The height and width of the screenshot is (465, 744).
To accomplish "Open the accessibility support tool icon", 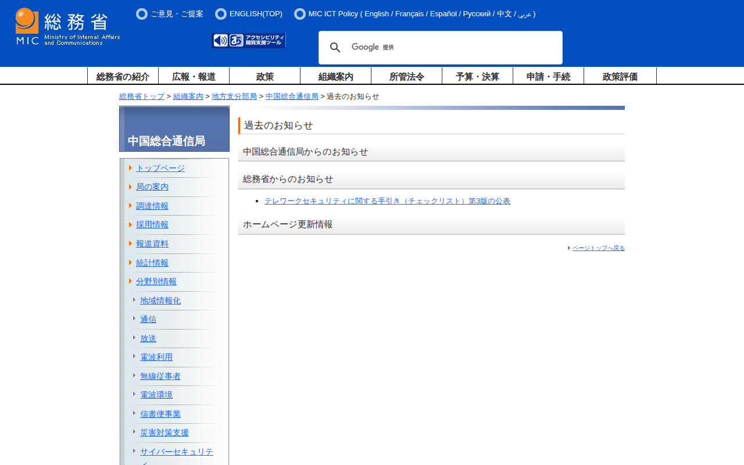I will (249, 40).
